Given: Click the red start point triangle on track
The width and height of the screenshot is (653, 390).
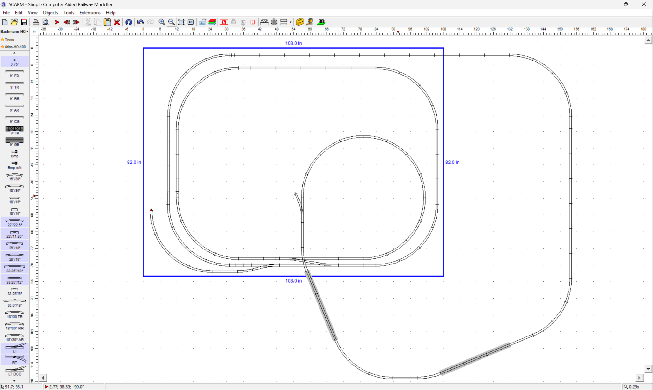Looking at the screenshot, I should 151,210.
